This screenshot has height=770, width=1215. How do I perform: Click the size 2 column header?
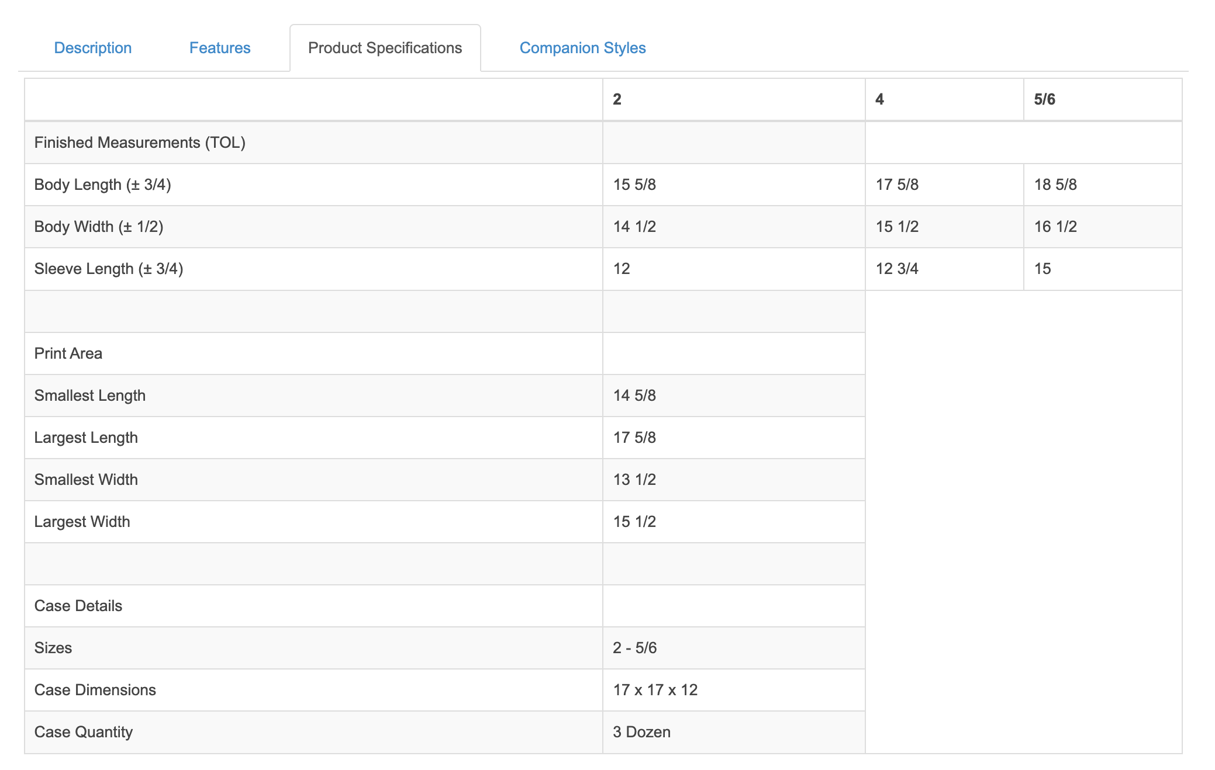[x=734, y=99]
